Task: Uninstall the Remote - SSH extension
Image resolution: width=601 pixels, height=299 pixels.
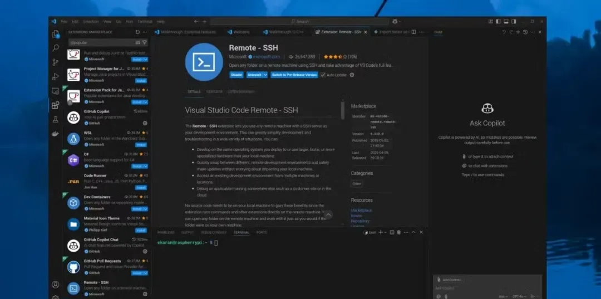Action: (x=254, y=75)
